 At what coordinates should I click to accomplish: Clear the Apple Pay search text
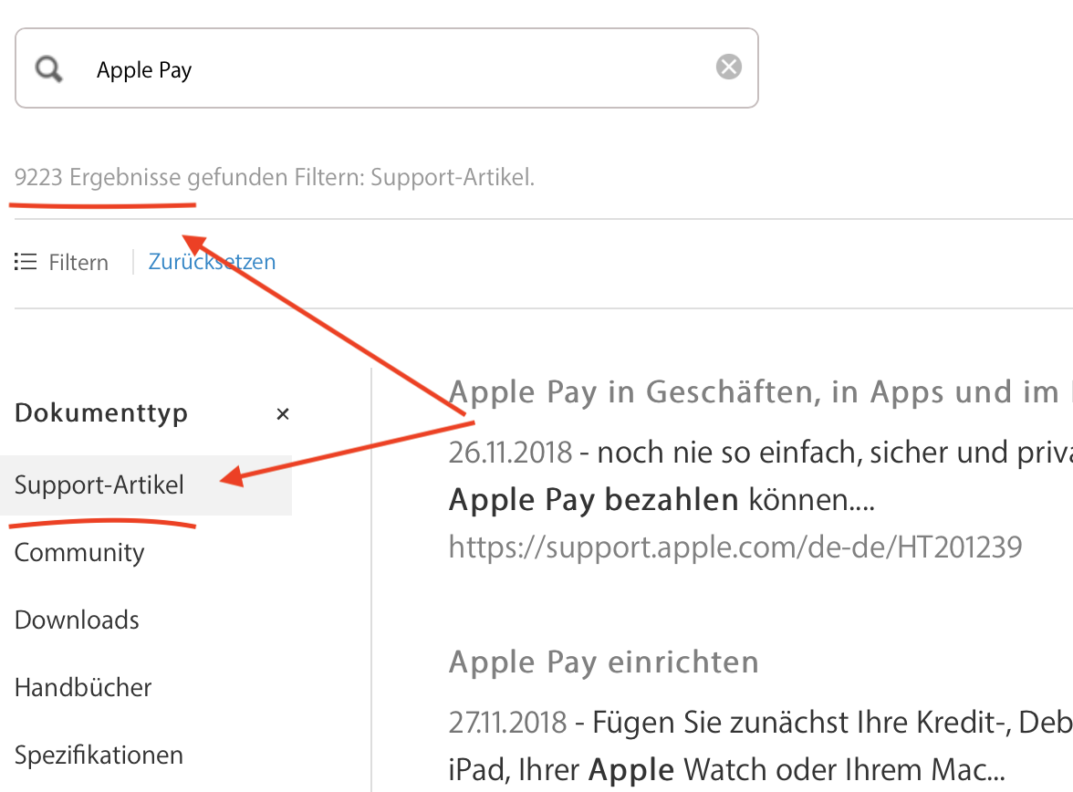click(x=729, y=68)
